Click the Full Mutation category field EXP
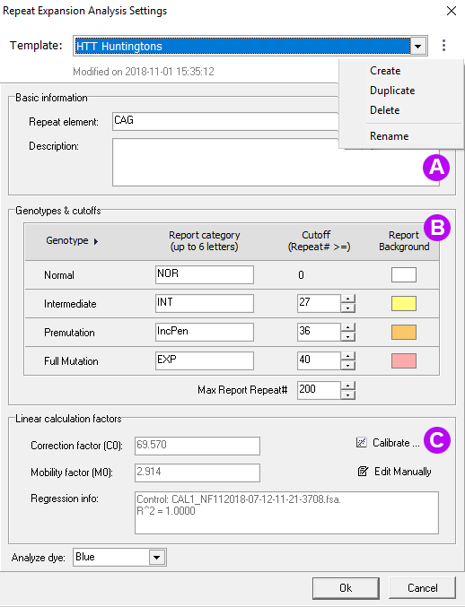The width and height of the screenshot is (465, 607). [x=205, y=360]
